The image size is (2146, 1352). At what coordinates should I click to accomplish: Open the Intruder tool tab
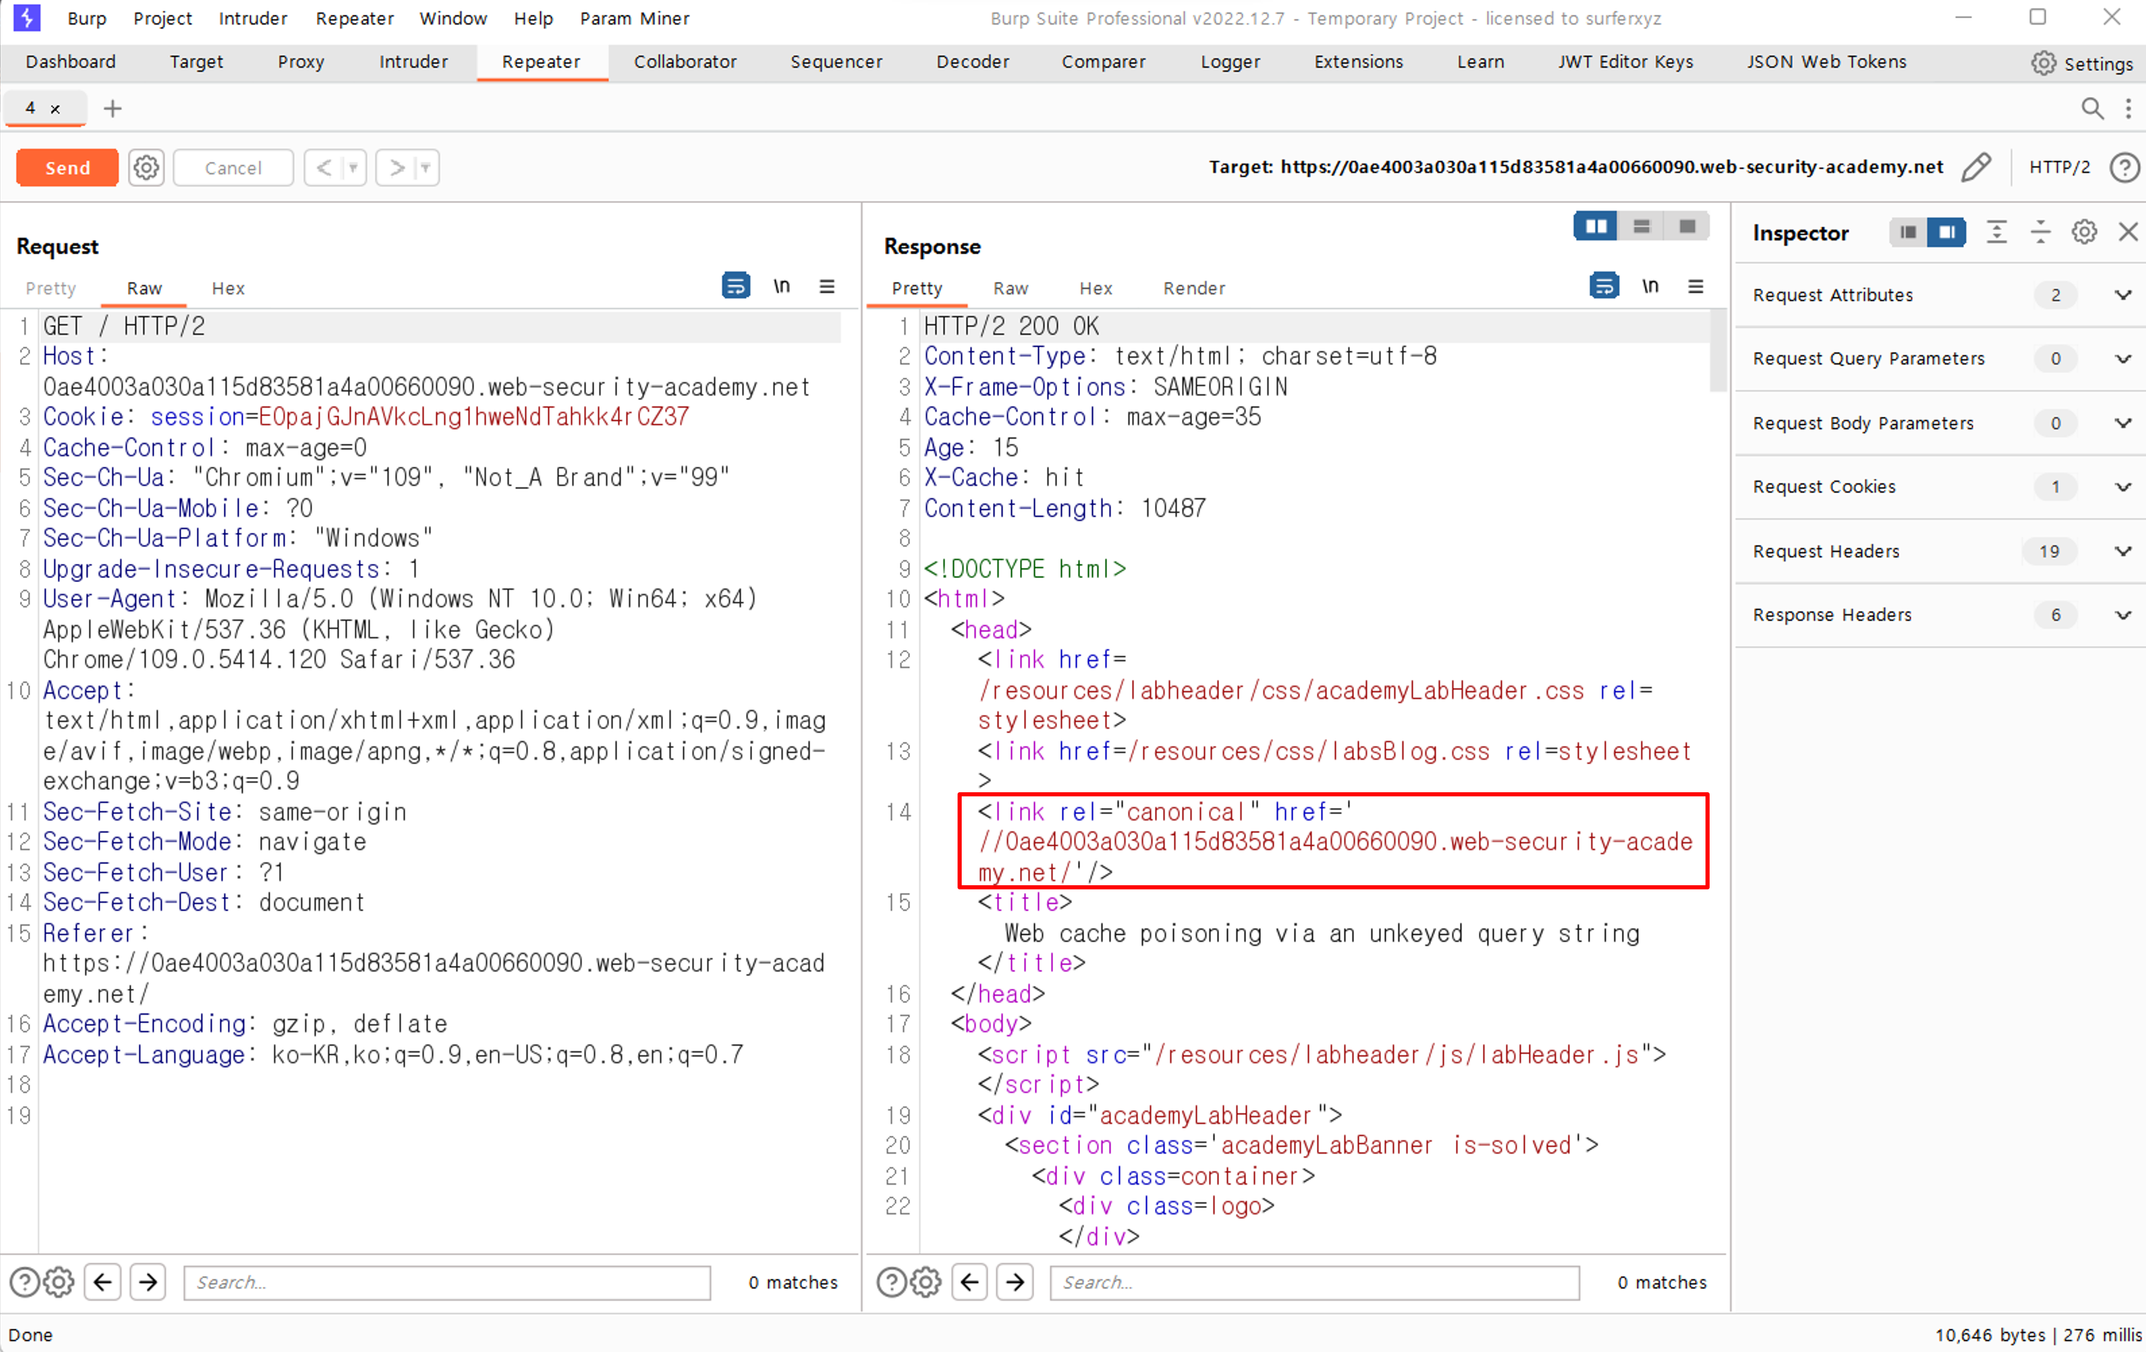tap(413, 61)
